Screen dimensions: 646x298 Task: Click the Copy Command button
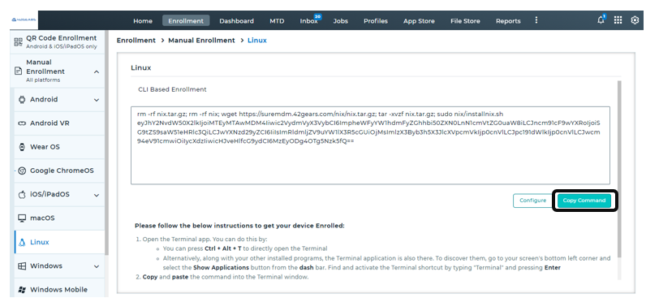coord(584,201)
